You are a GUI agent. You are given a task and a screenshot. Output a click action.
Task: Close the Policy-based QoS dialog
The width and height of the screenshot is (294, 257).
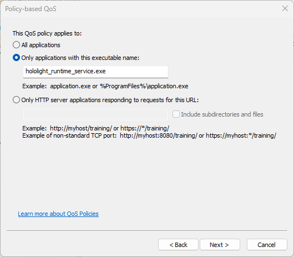285,9
